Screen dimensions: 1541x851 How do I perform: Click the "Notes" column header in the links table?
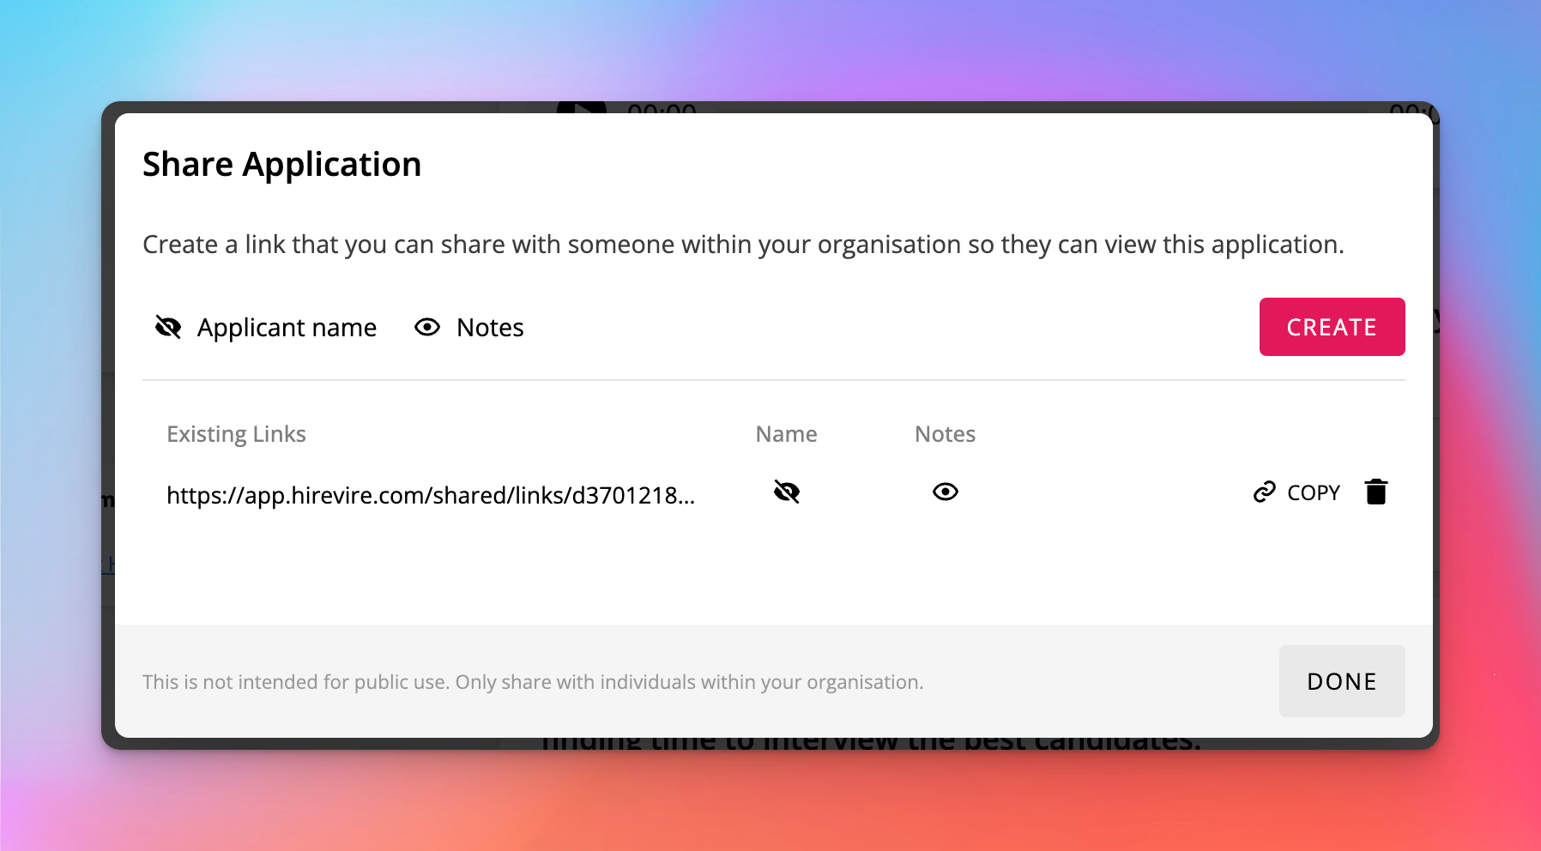pyautogui.click(x=945, y=434)
